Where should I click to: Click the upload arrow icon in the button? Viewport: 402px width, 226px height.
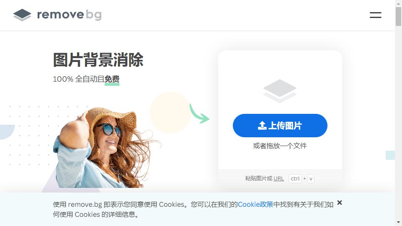point(262,126)
